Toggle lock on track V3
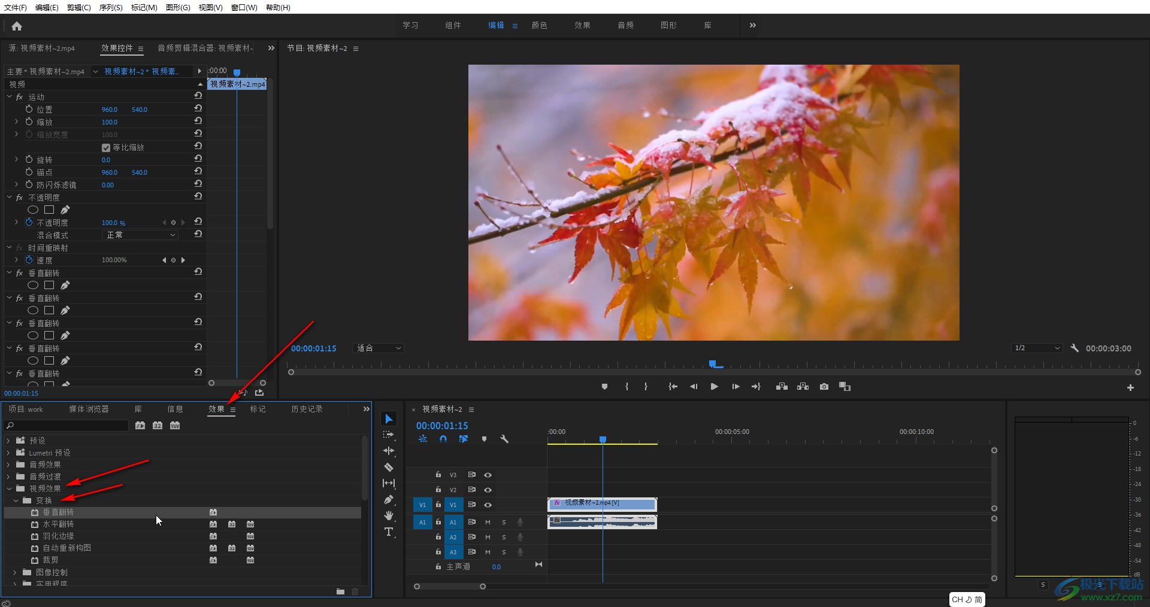 coord(438,474)
